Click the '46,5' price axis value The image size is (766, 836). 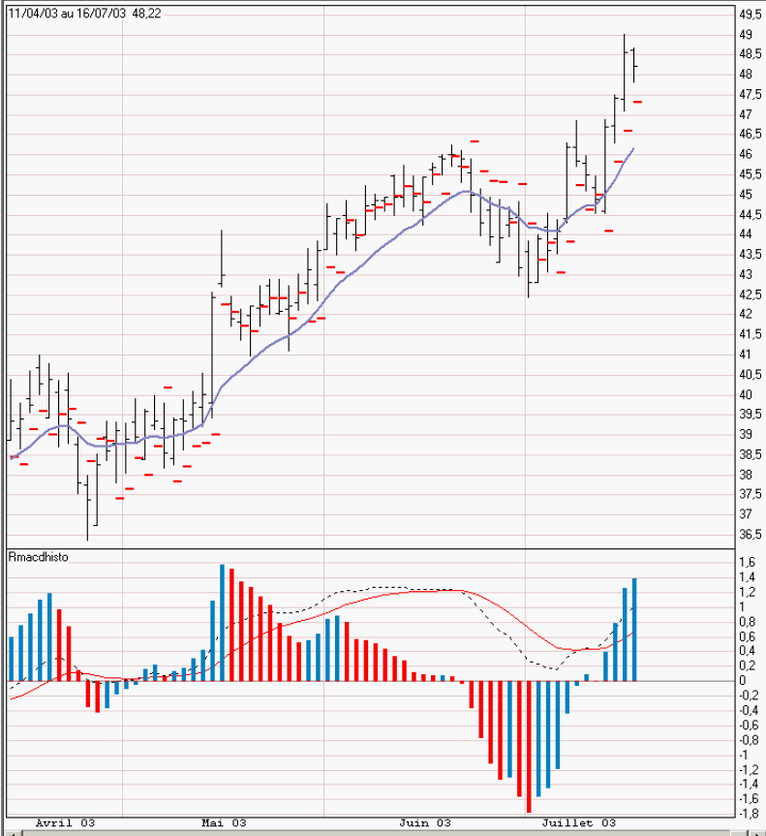(x=750, y=134)
